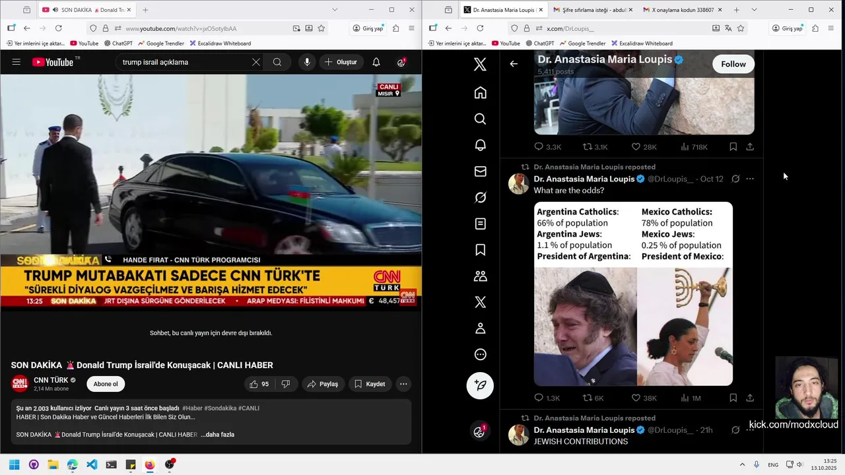The height and width of the screenshot is (475, 845).
Task: Open the YouTube hamburger guide menu
Action: point(17,62)
